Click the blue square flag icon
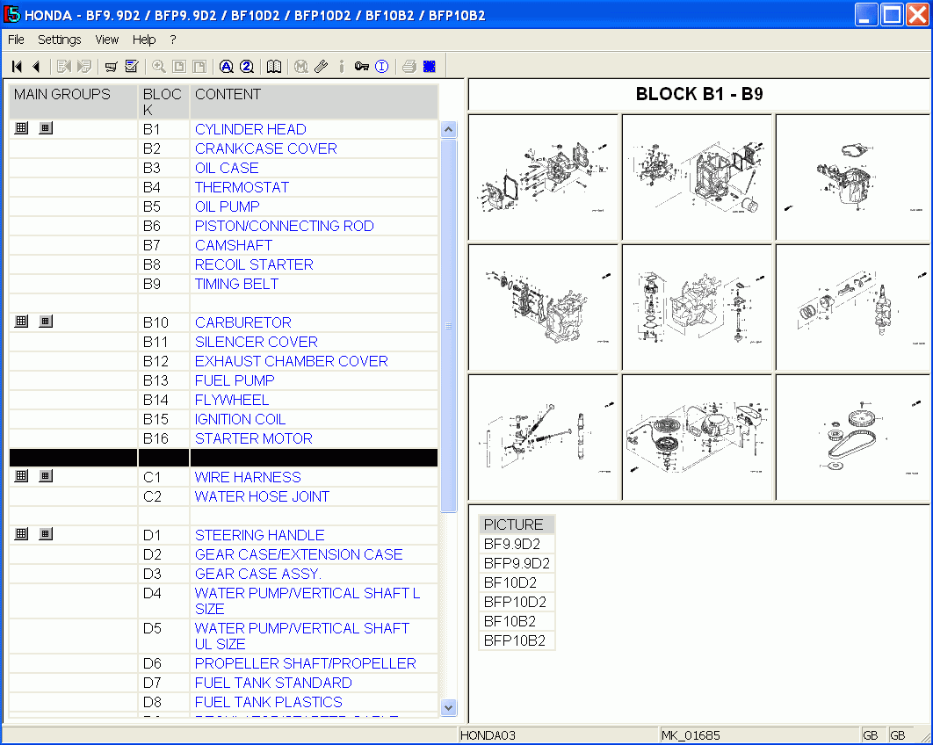This screenshot has width=933, height=745. 429,67
